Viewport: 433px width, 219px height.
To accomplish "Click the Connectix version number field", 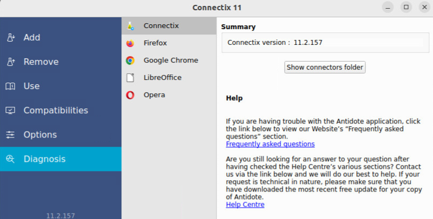I will [308, 42].
